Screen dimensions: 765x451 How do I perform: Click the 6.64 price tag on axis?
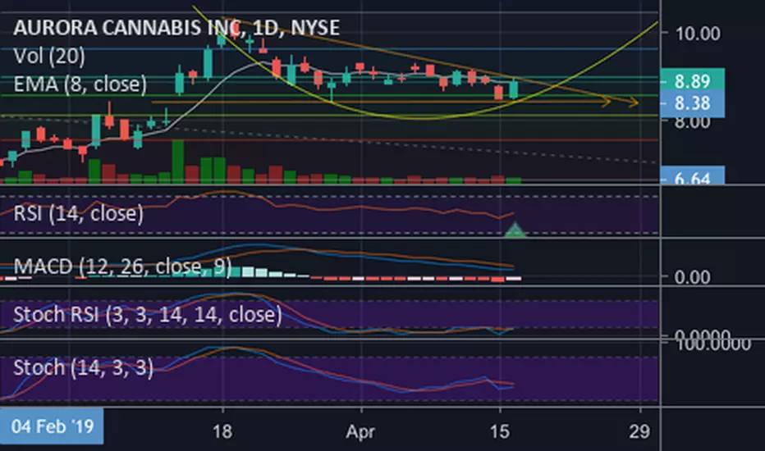tap(692, 175)
